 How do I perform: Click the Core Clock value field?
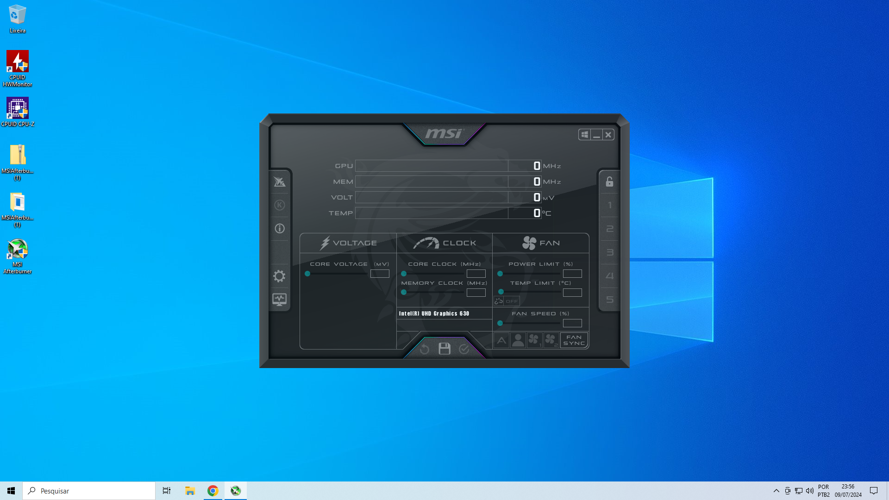pos(476,274)
